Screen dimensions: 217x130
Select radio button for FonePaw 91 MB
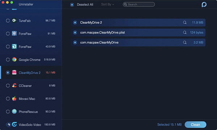(x=8, y=34)
